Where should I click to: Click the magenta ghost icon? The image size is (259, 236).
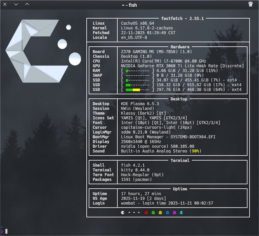[x=174, y=213]
